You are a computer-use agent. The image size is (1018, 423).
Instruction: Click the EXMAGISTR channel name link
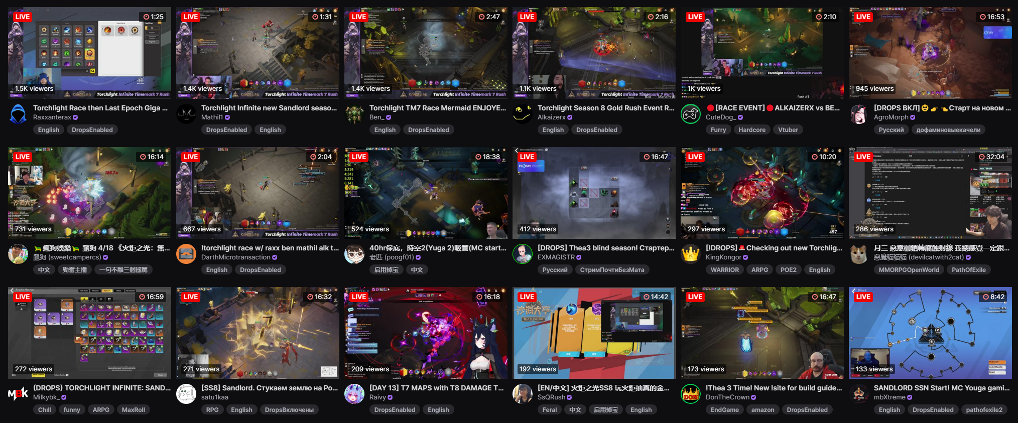(556, 257)
